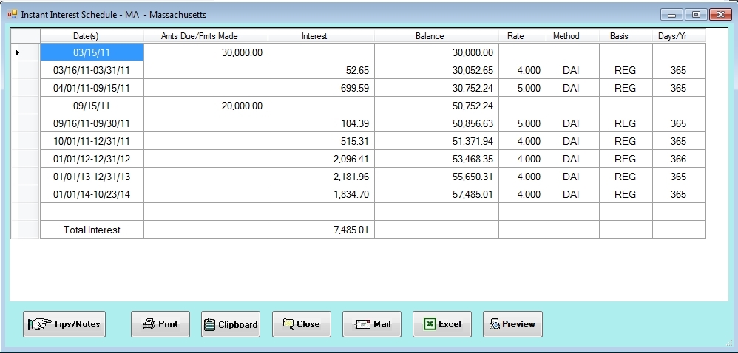Click the Amts Due/Pmts Made column header
Viewport: 738px width, 353px height.
click(x=206, y=35)
